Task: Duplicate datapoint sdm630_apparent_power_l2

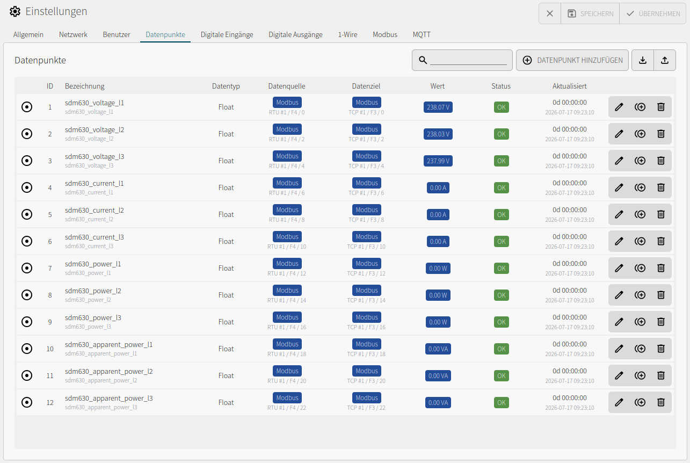Action: tap(640, 375)
